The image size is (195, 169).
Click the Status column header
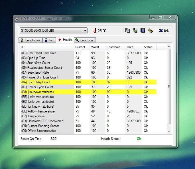click(149, 47)
